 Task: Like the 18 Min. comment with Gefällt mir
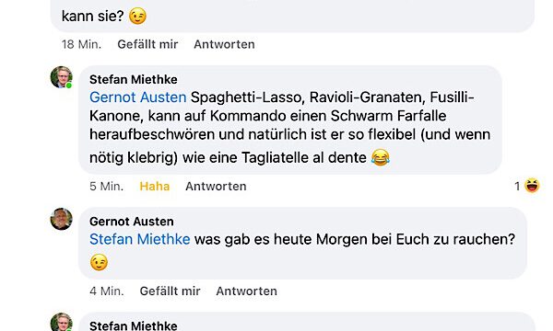point(147,44)
